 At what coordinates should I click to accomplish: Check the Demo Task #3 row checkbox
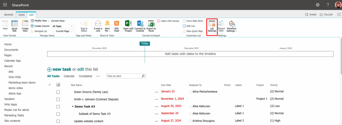click(x=58, y=107)
